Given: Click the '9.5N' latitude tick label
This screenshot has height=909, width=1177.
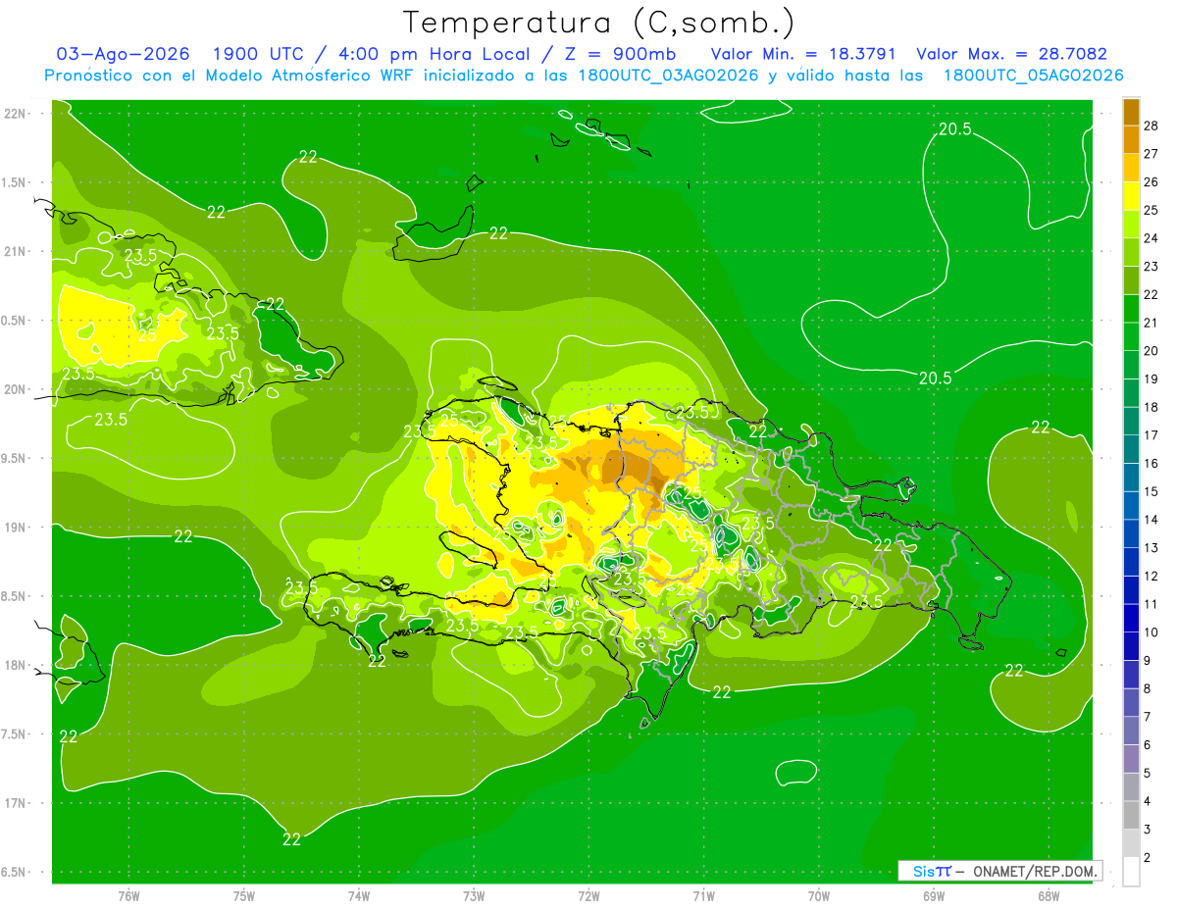Looking at the screenshot, I should click(15, 458).
